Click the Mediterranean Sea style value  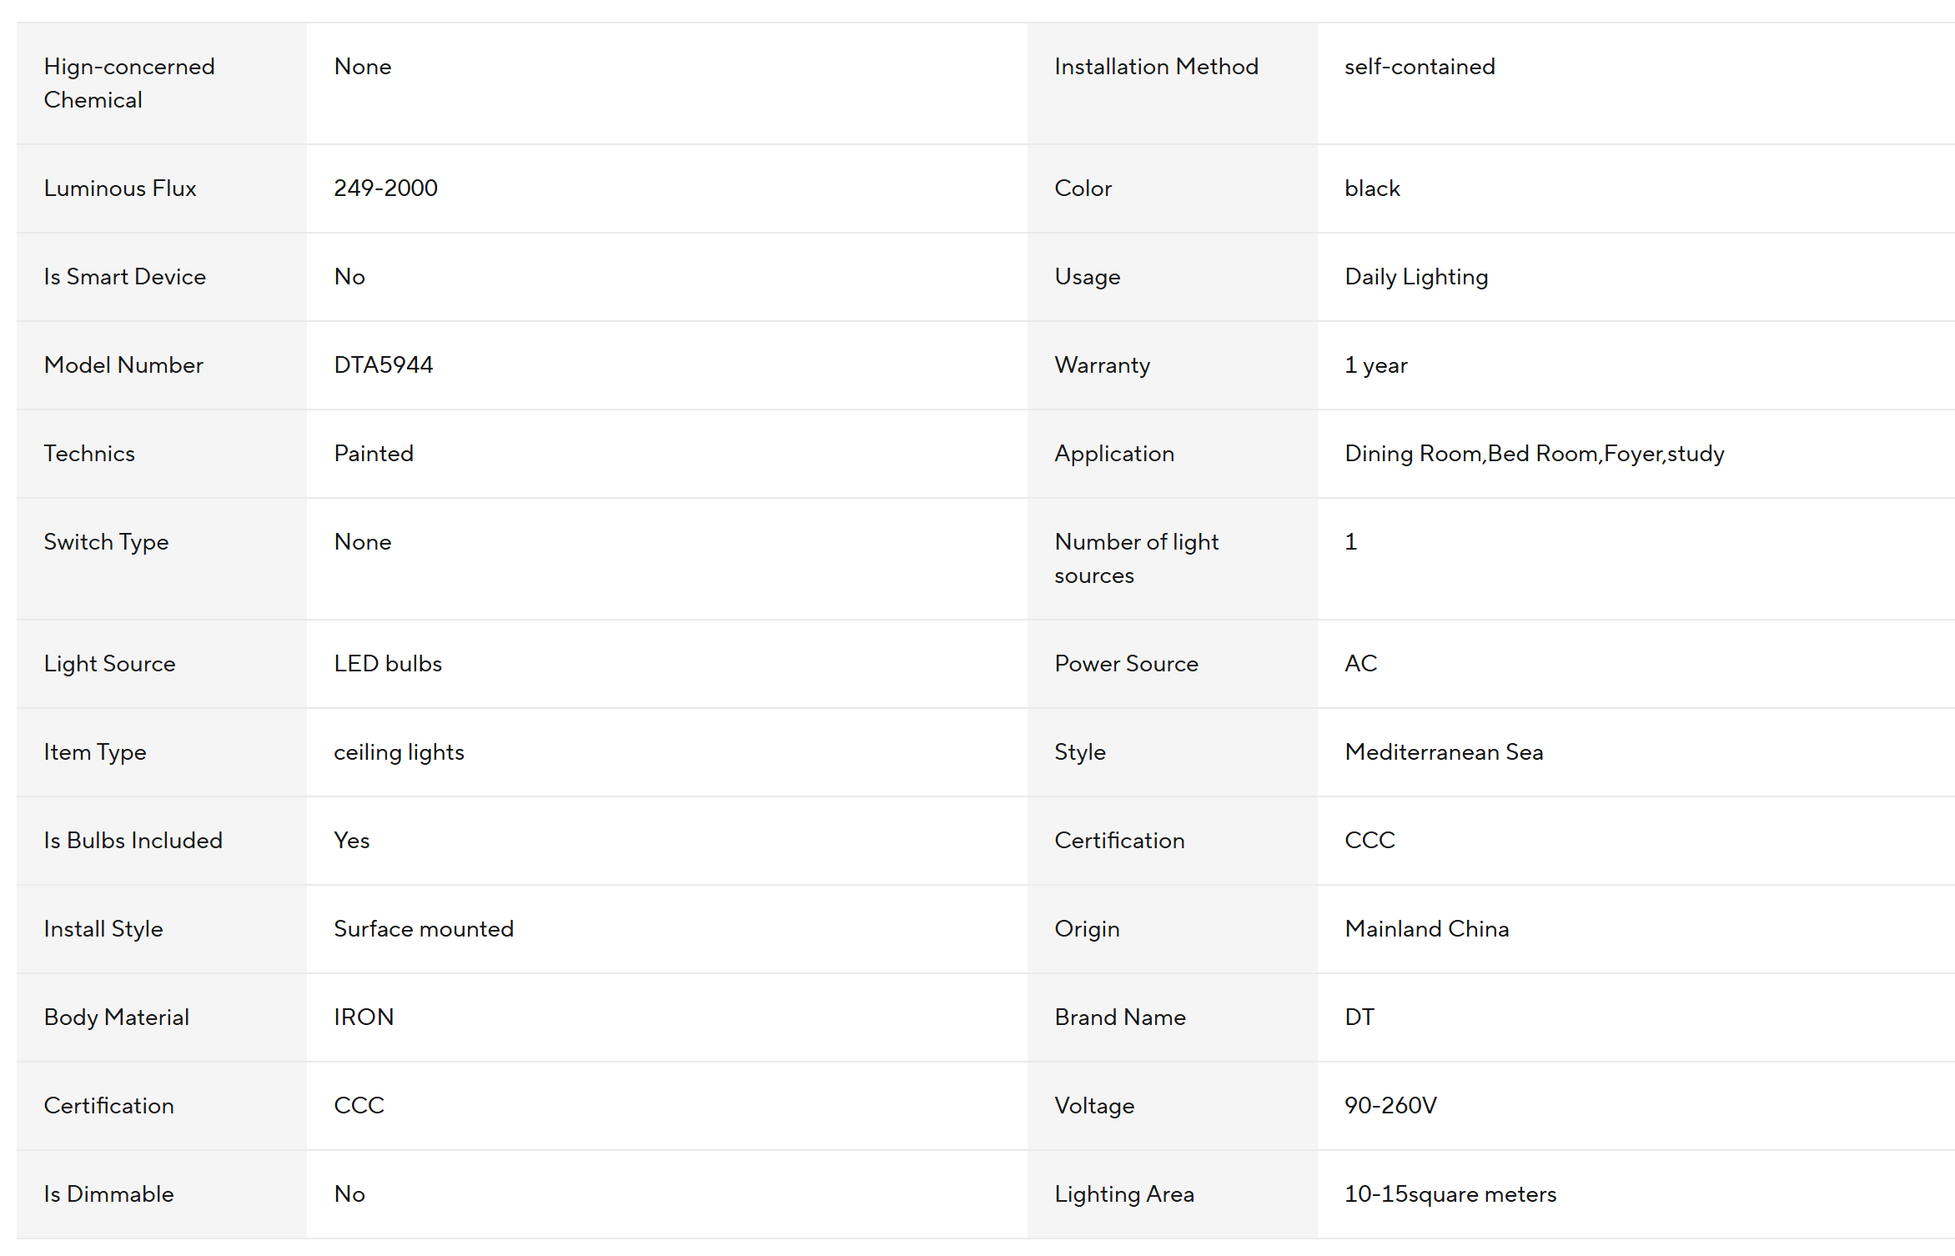click(x=1444, y=752)
